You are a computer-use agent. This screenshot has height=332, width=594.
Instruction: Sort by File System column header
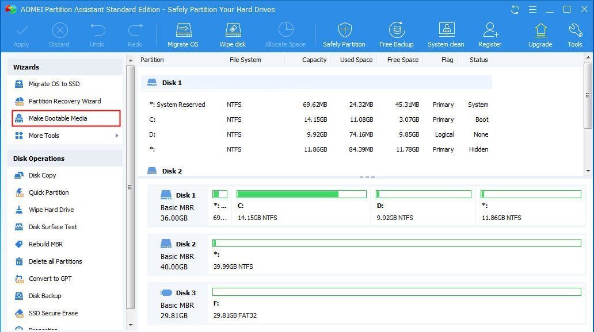click(x=245, y=60)
